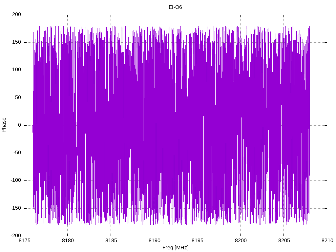Click the x-axis tick label 8195
The width and height of the screenshot is (336, 252).
tap(197, 241)
